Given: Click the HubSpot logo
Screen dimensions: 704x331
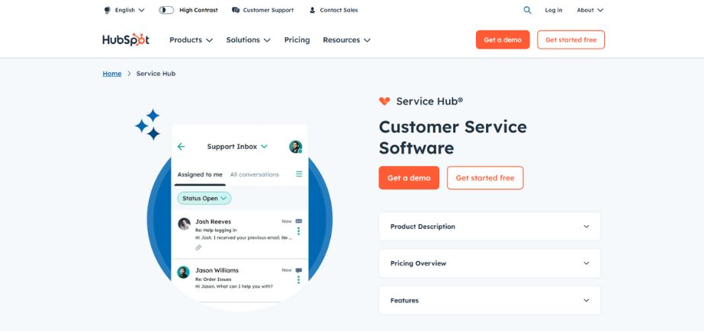Looking at the screenshot, I should 126,40.
